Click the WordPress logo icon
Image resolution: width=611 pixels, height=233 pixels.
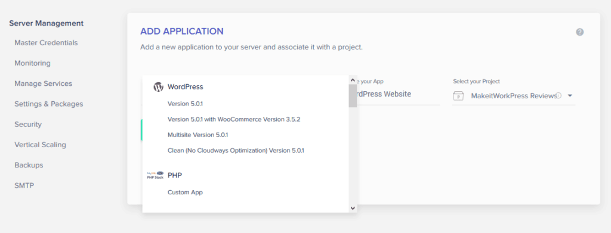click(158, 87)
